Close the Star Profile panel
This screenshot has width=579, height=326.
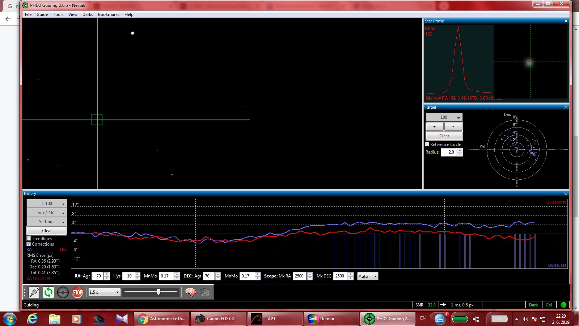566,21
